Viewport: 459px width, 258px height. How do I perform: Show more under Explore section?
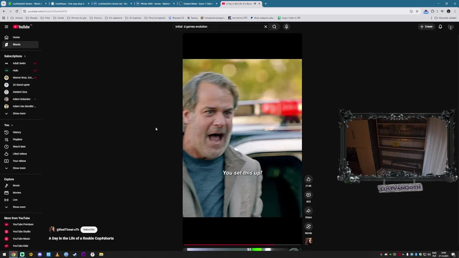(x=19, y=207)
